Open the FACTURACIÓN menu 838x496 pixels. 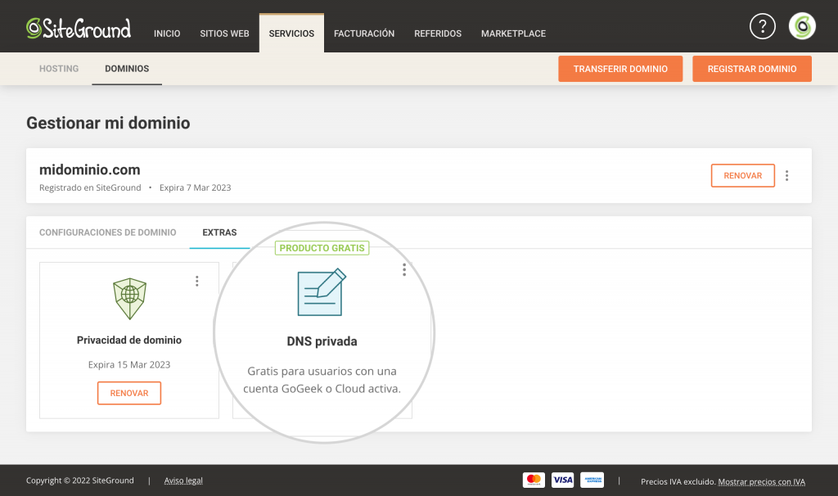point(364,34)
